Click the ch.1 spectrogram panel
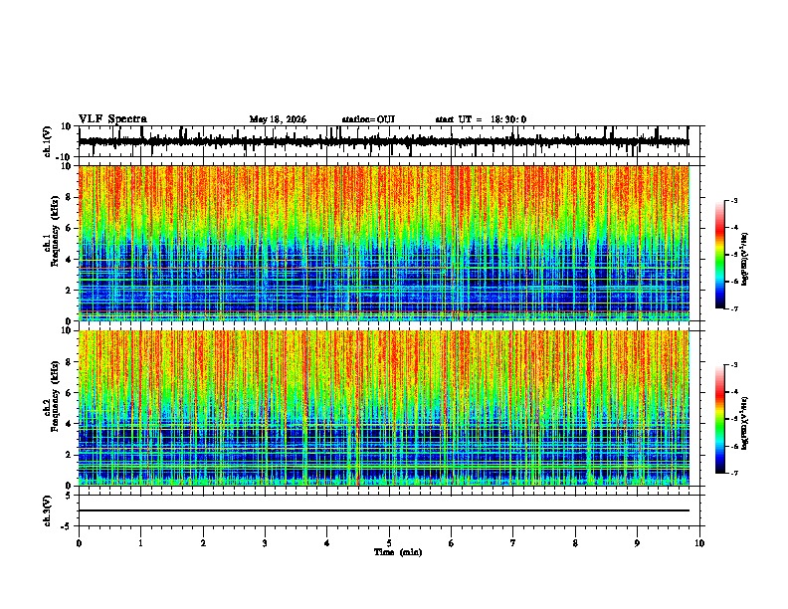This screenshot has height=609, width=788. (384, 243)
